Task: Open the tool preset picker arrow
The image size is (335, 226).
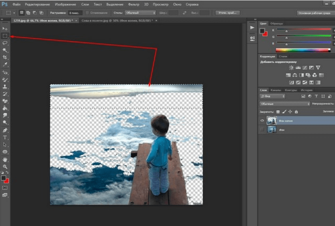Action: [x=14, y=13]
